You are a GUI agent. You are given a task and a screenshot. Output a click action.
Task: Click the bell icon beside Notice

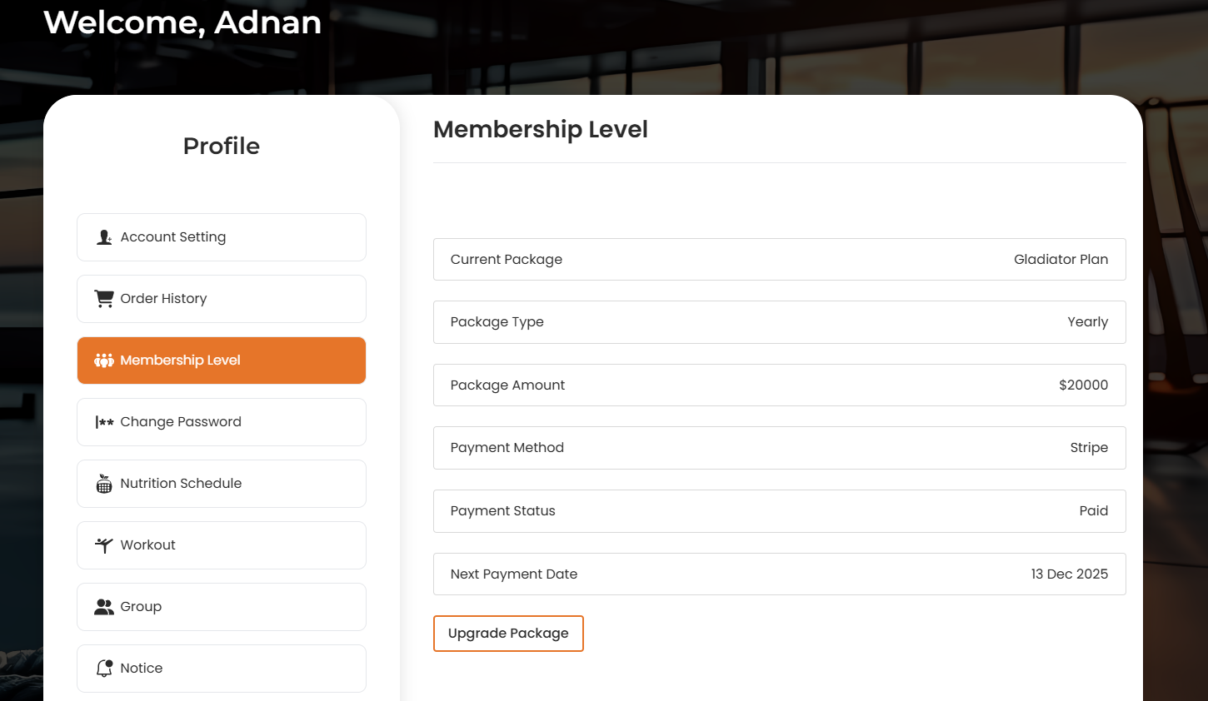[103, 668]
